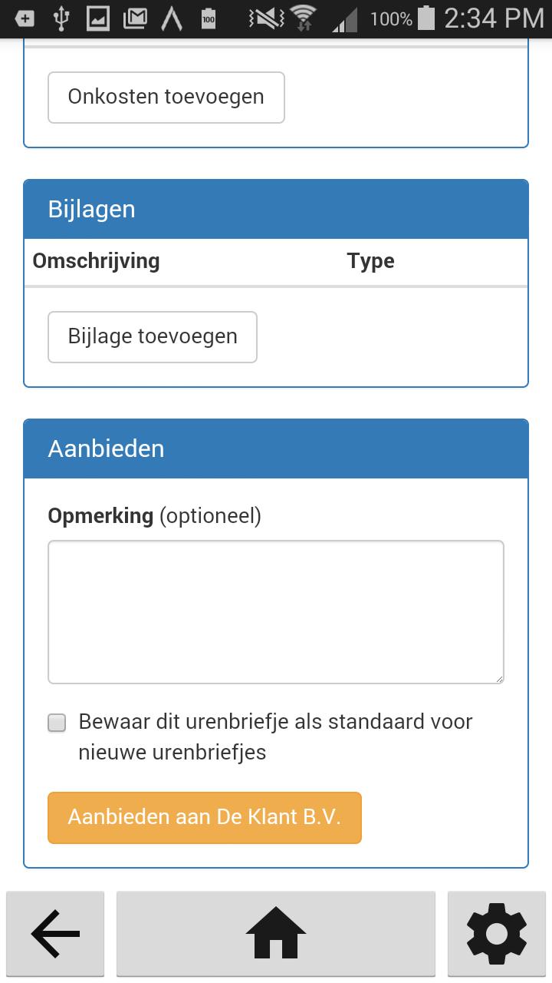Image resolution: width=552 pixels, height=983 pixels.
Task: Tap the Omschrijving column header
Action: pos(95,261)
